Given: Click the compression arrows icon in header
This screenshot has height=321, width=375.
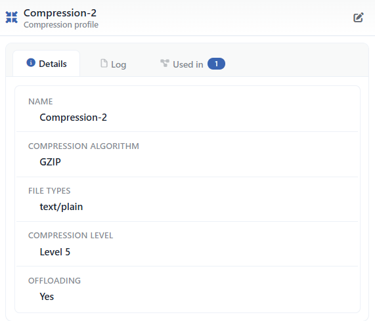Looking at the screenshot, I should 11,17.
